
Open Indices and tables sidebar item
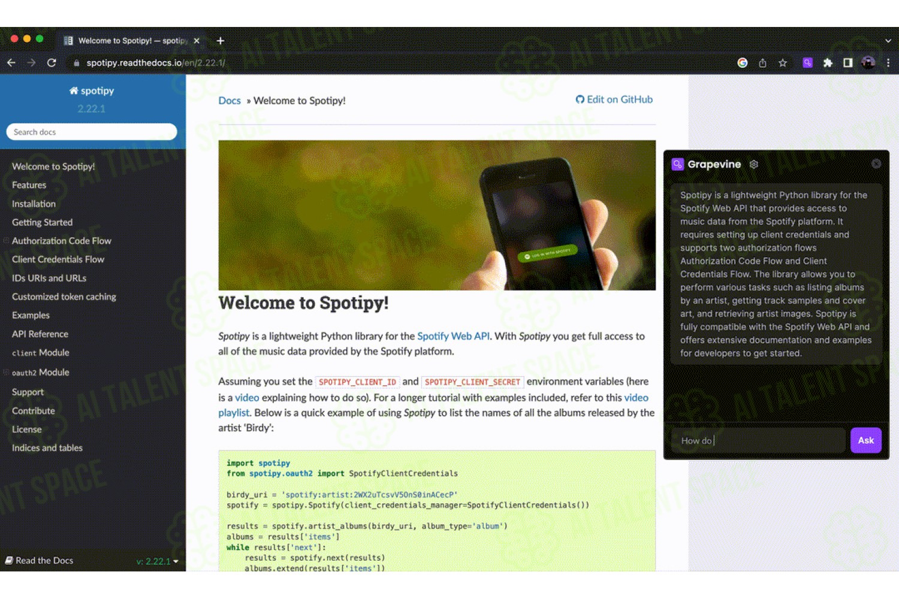pos(47,448)
